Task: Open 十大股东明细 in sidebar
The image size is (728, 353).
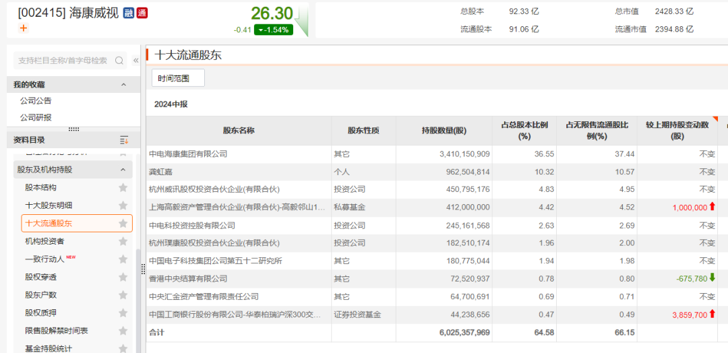Action: (x=49, y=205)
